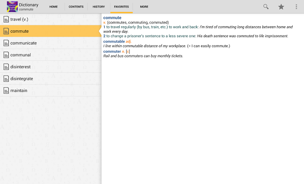Screen dimensions: 304x184
Task: Select the highlighted commute entry
Action: (x=19, y=31)
